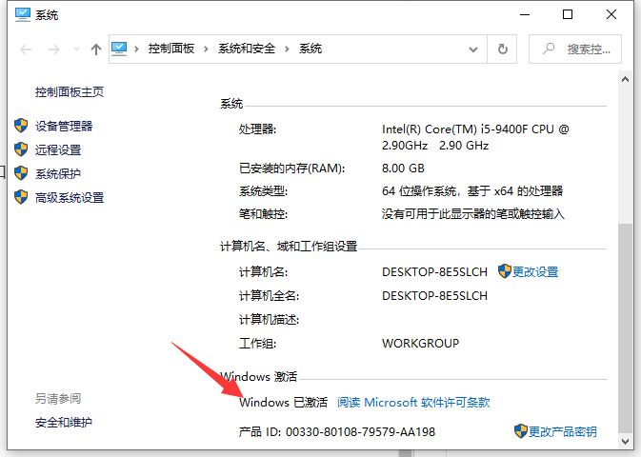Go back using the back arrow

pyautogui.click(x=25, y=49)
